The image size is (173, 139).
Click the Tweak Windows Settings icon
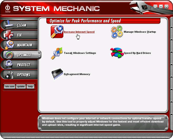(x=57, y=53)
